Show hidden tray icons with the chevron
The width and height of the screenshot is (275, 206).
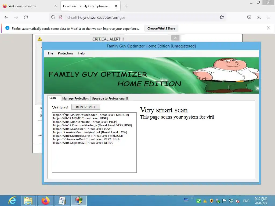pyautogui.click(x=193, y=198)
